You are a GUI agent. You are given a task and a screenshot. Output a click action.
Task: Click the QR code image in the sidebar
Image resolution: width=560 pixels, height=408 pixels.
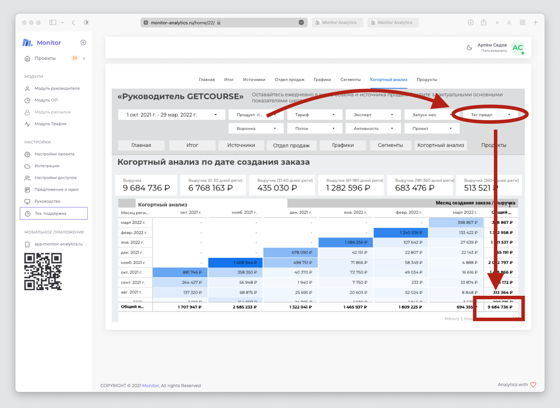click(x=43, y=272)
